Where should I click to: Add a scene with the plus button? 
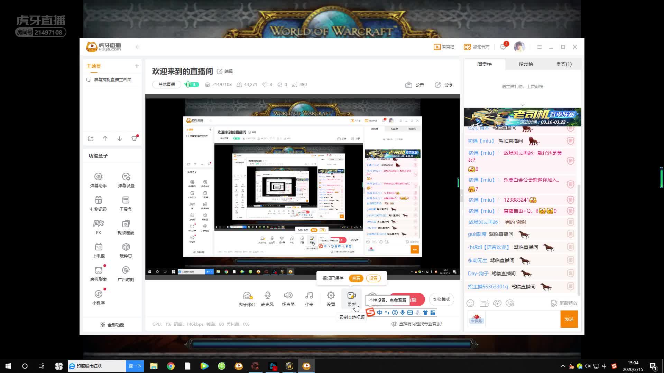[137, 66]
